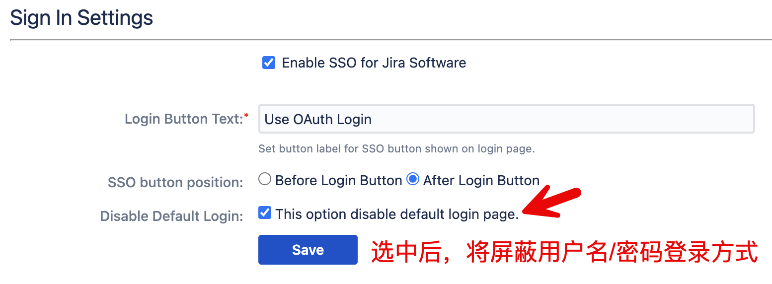Click "This option disable default login page" text

(397, 214)
